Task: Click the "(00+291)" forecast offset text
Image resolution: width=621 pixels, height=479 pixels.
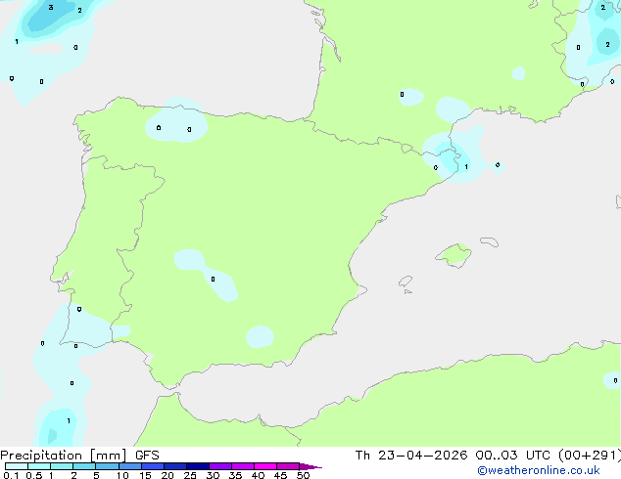Action: (x=590, y=456)
